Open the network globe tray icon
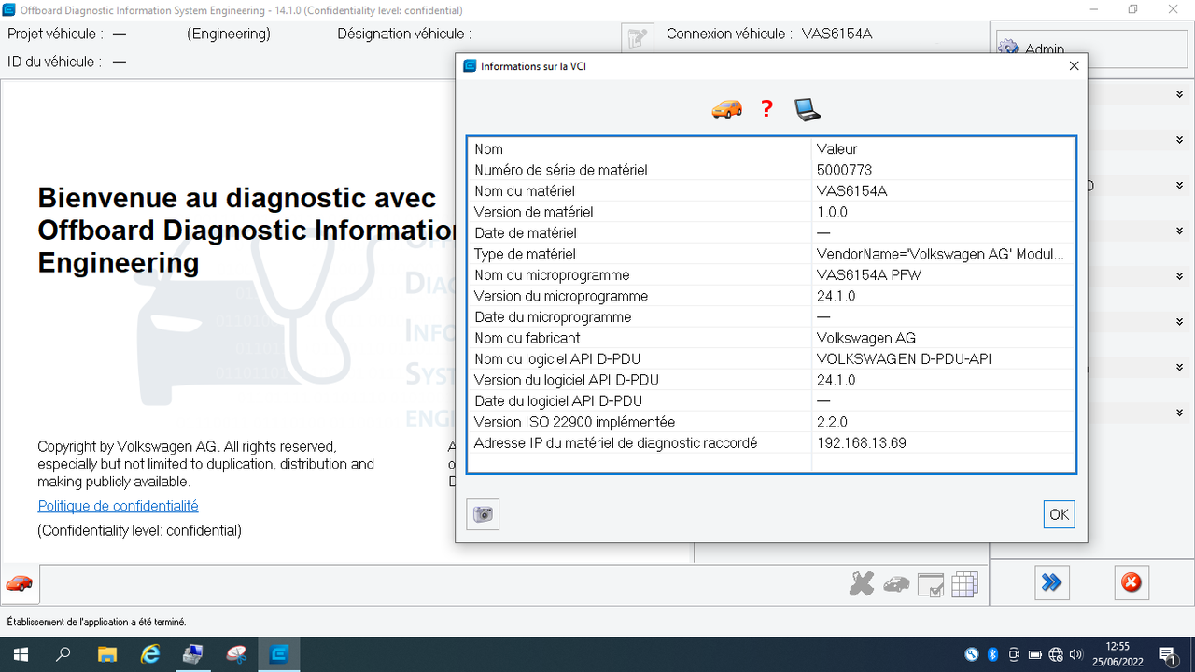Viewport: 1195px width, 672px height. (x=1056, y=654)
